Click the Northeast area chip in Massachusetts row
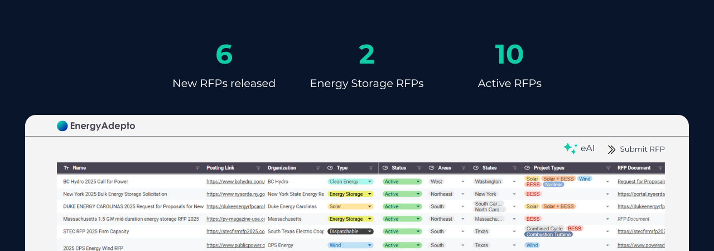This screenshot has height=251, width=714. [x=441, y=219]
